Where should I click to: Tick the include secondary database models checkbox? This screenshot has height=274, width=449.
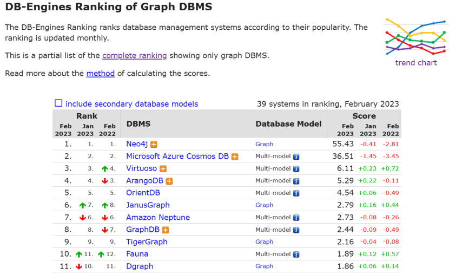coord(58,103)
